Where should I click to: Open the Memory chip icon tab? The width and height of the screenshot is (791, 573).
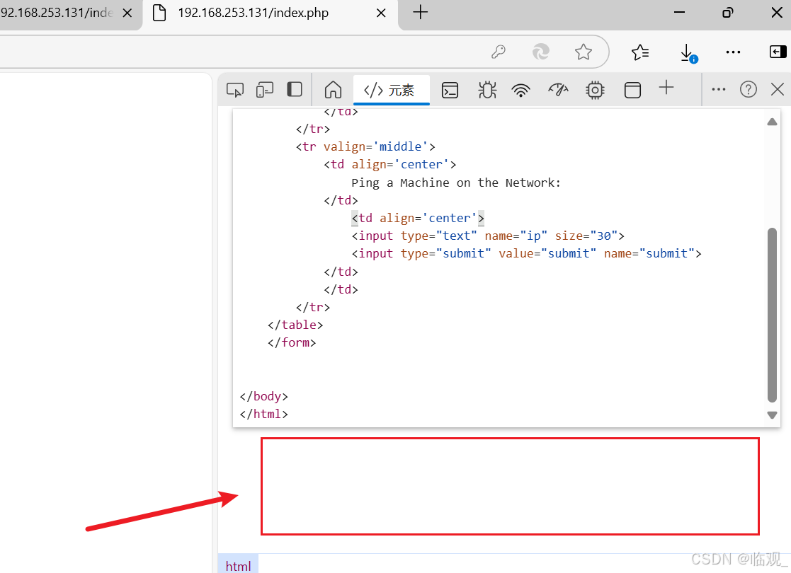[596, 91]
